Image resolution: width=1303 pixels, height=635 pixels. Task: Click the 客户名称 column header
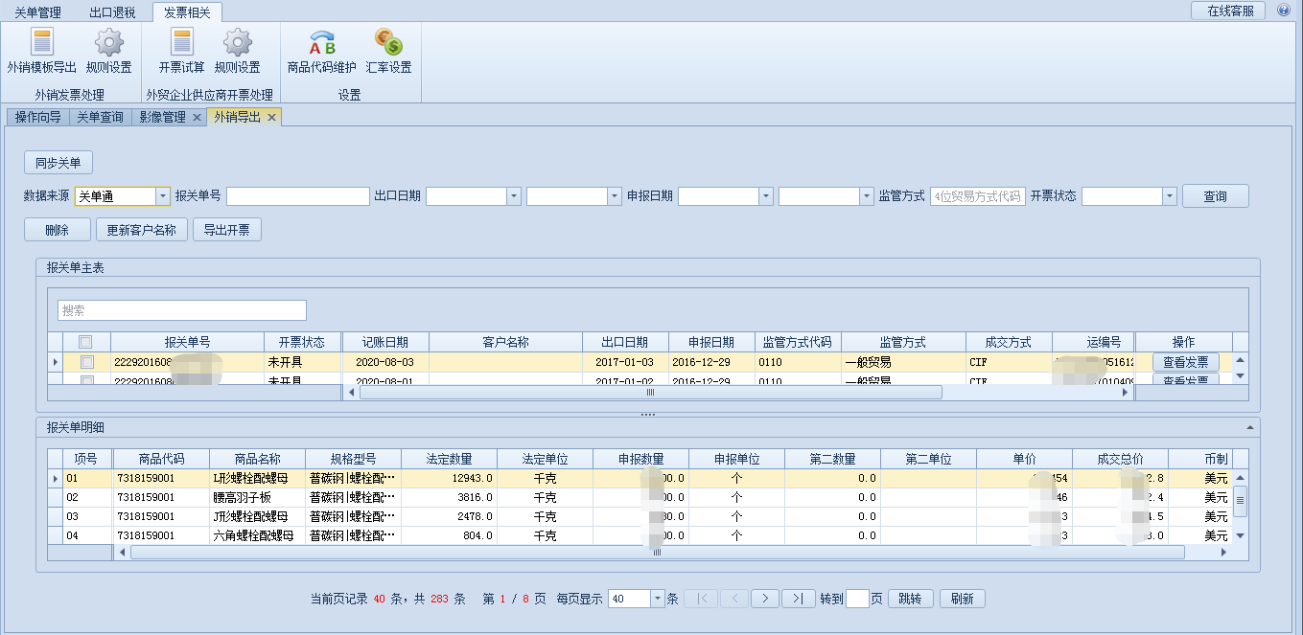(505, 342)
